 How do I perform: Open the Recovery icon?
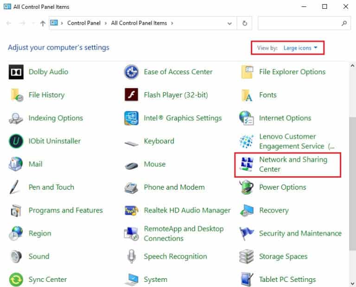point(247,210)
